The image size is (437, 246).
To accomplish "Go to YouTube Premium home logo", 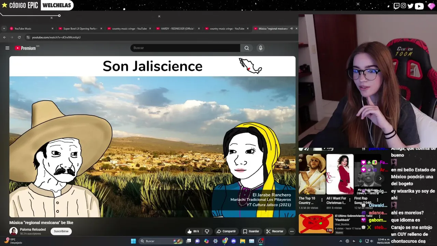I will [26, 48].
